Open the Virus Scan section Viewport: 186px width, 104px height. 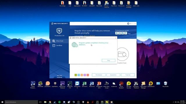(59, 41)
